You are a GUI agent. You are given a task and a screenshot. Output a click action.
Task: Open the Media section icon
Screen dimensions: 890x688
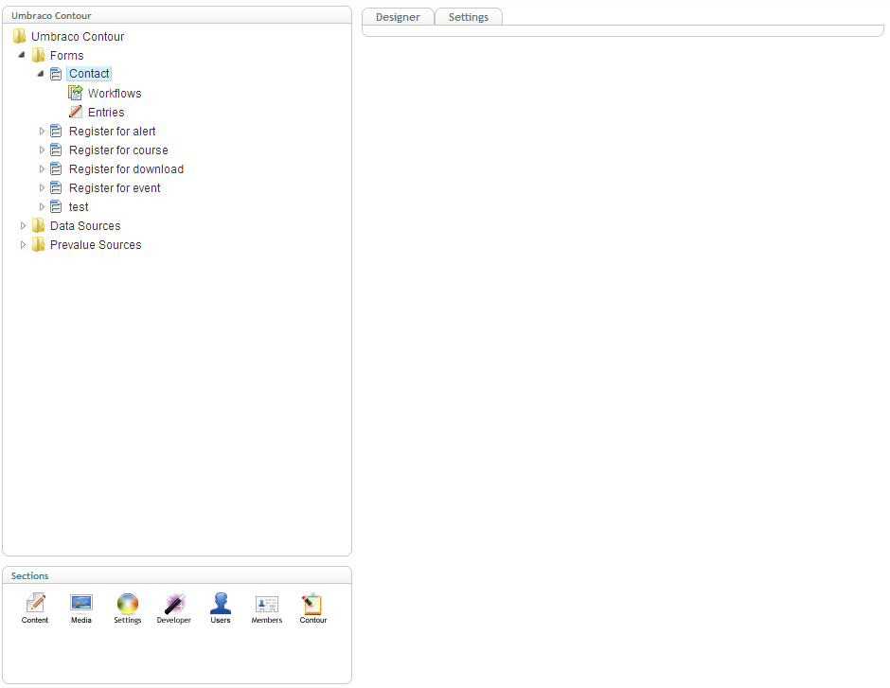click(81, 603)
